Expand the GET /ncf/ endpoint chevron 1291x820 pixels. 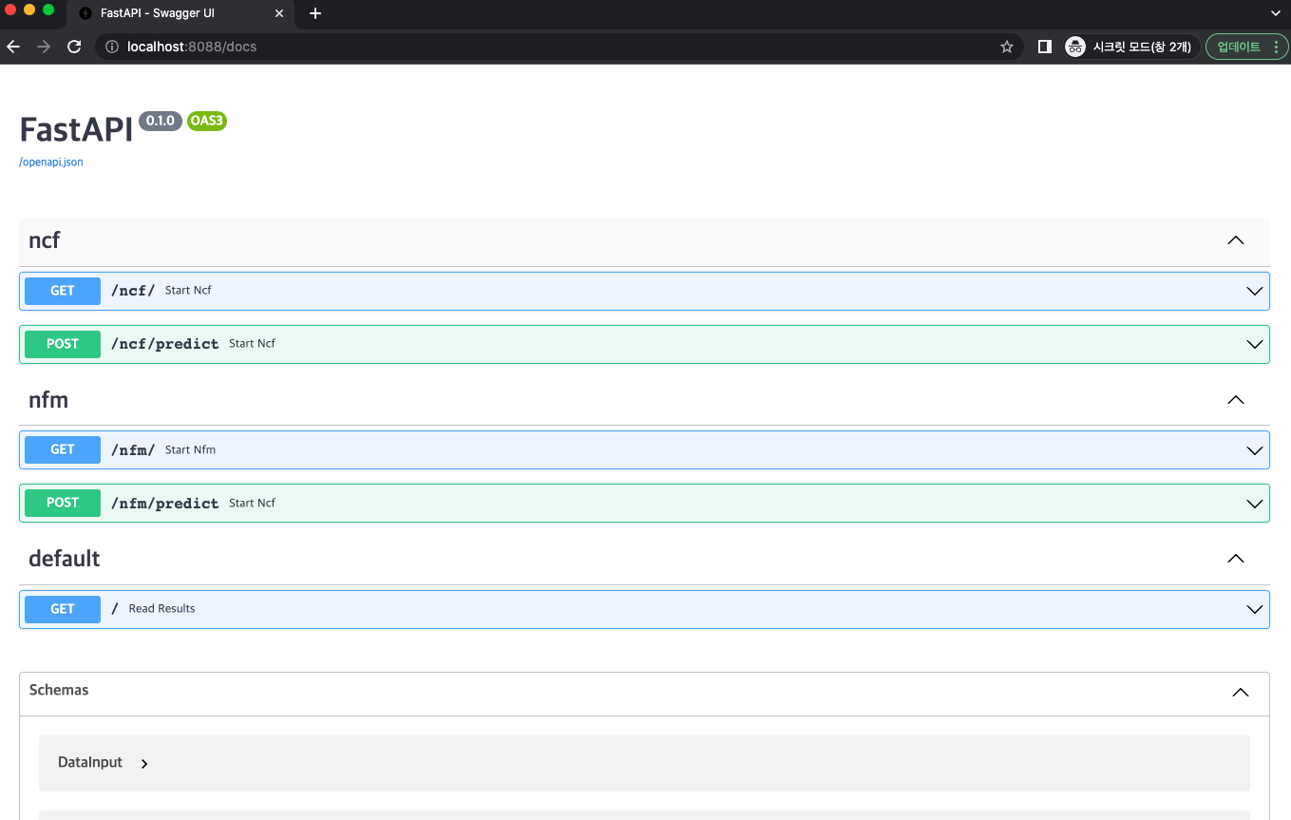pos(1254,291)
